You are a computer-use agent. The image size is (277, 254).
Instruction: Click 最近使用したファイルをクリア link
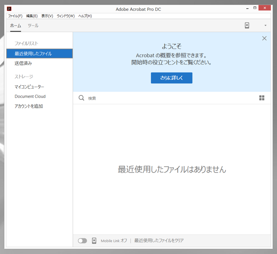point(159,241)
